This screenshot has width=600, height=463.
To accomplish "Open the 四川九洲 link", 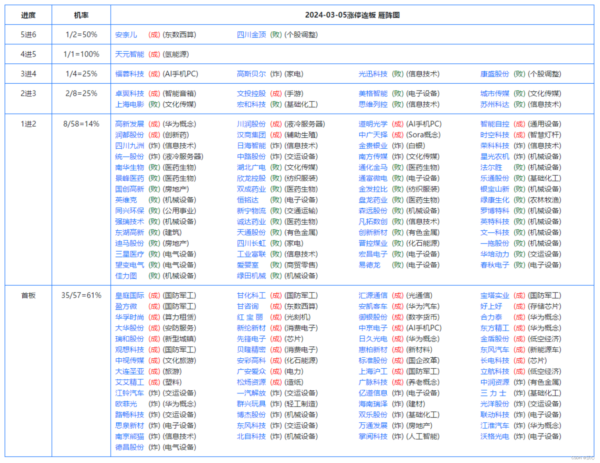I will [x=129, y=146].
